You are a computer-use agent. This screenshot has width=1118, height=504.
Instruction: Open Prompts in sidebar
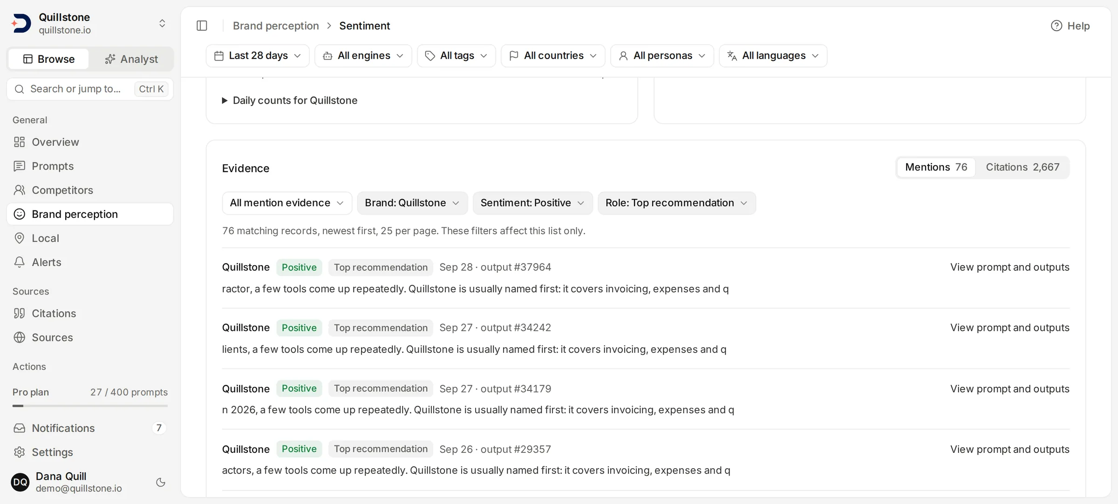pos(90,166)
